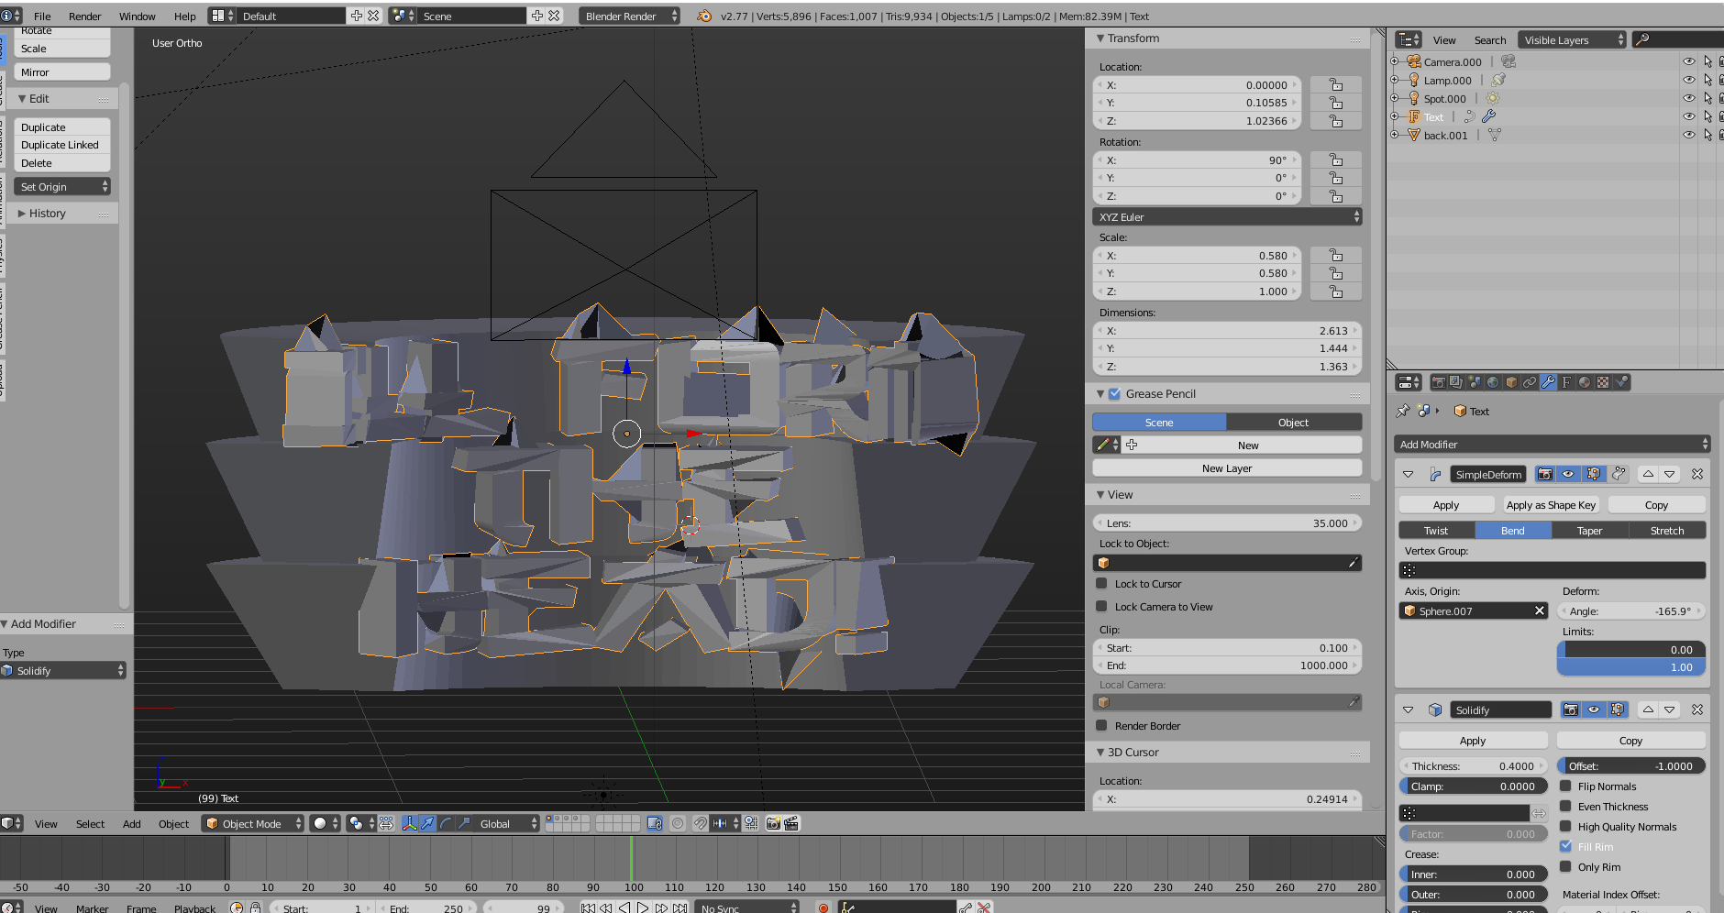Open the Visible Layers dropdown in outliner
The image size is (1724, 913).
1572,39
